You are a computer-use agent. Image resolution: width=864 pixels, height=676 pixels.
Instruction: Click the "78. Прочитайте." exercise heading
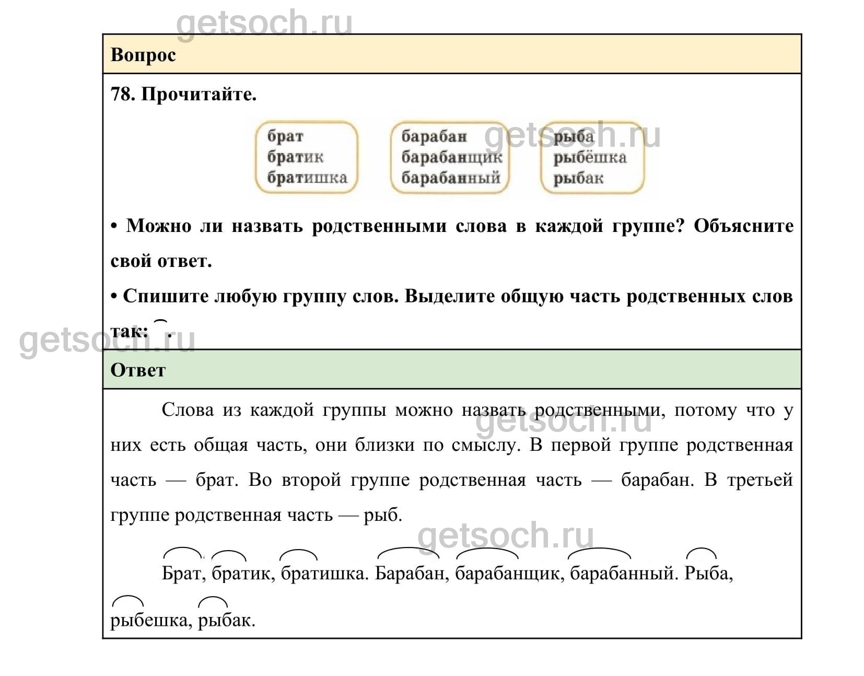(183, 94)
